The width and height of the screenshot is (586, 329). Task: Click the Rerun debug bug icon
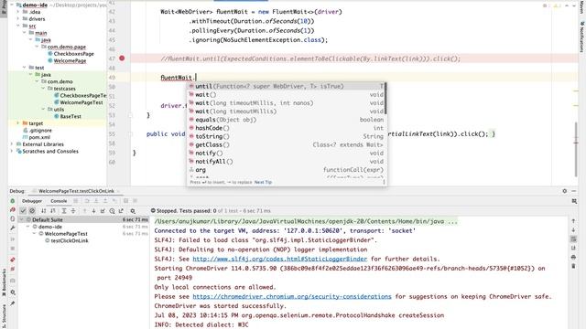pyautogui.click(x=12, y=201)
